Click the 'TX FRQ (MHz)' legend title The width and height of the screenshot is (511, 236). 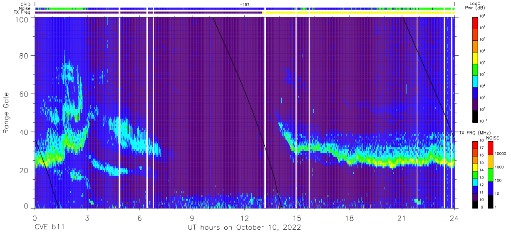click(475, 133)
